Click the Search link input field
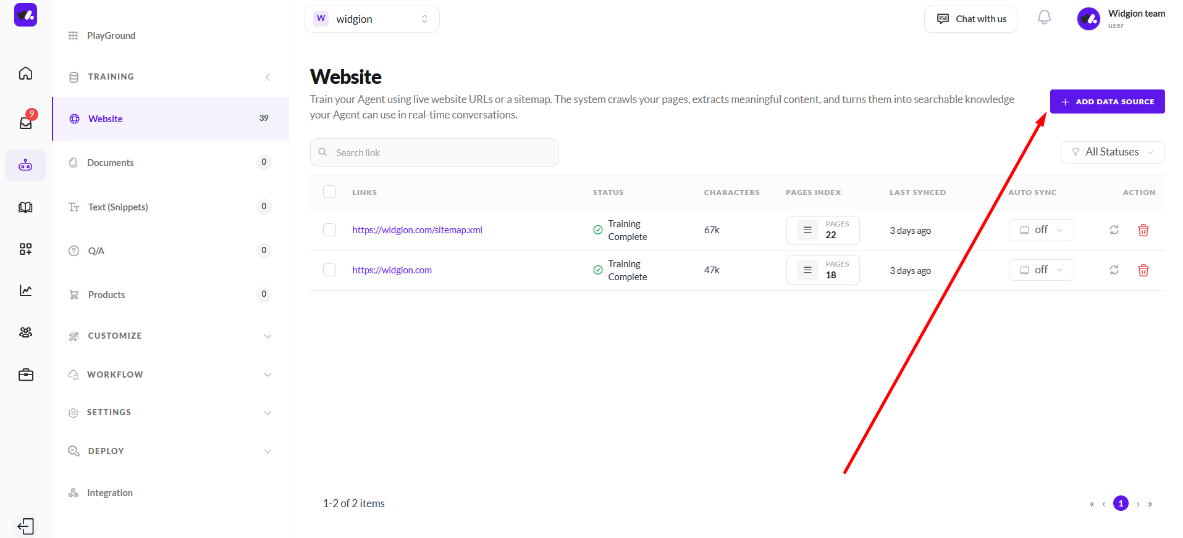 [x=434, y=152]
